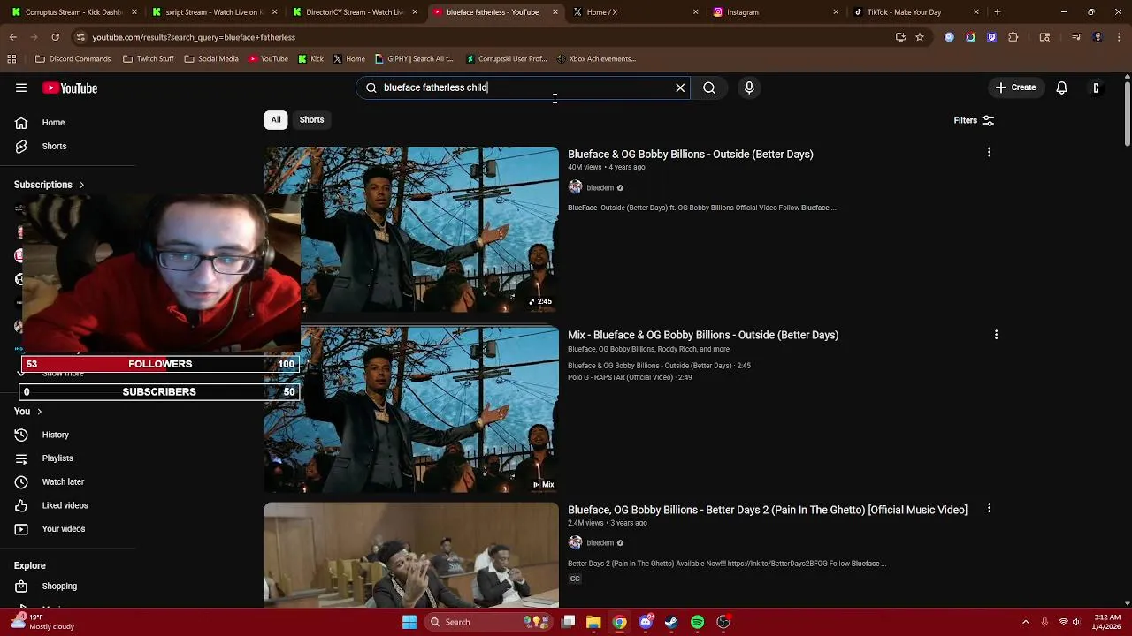Expand the You section
Viewport: 1132px width, 636px height.
point(28,411)
